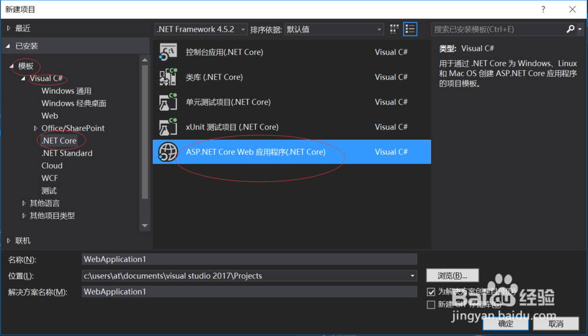This screenshot has height=336, width=588.
Task: Click 'ASP.NET Core Web 应用程序' template name
Action: click(256, 152)
